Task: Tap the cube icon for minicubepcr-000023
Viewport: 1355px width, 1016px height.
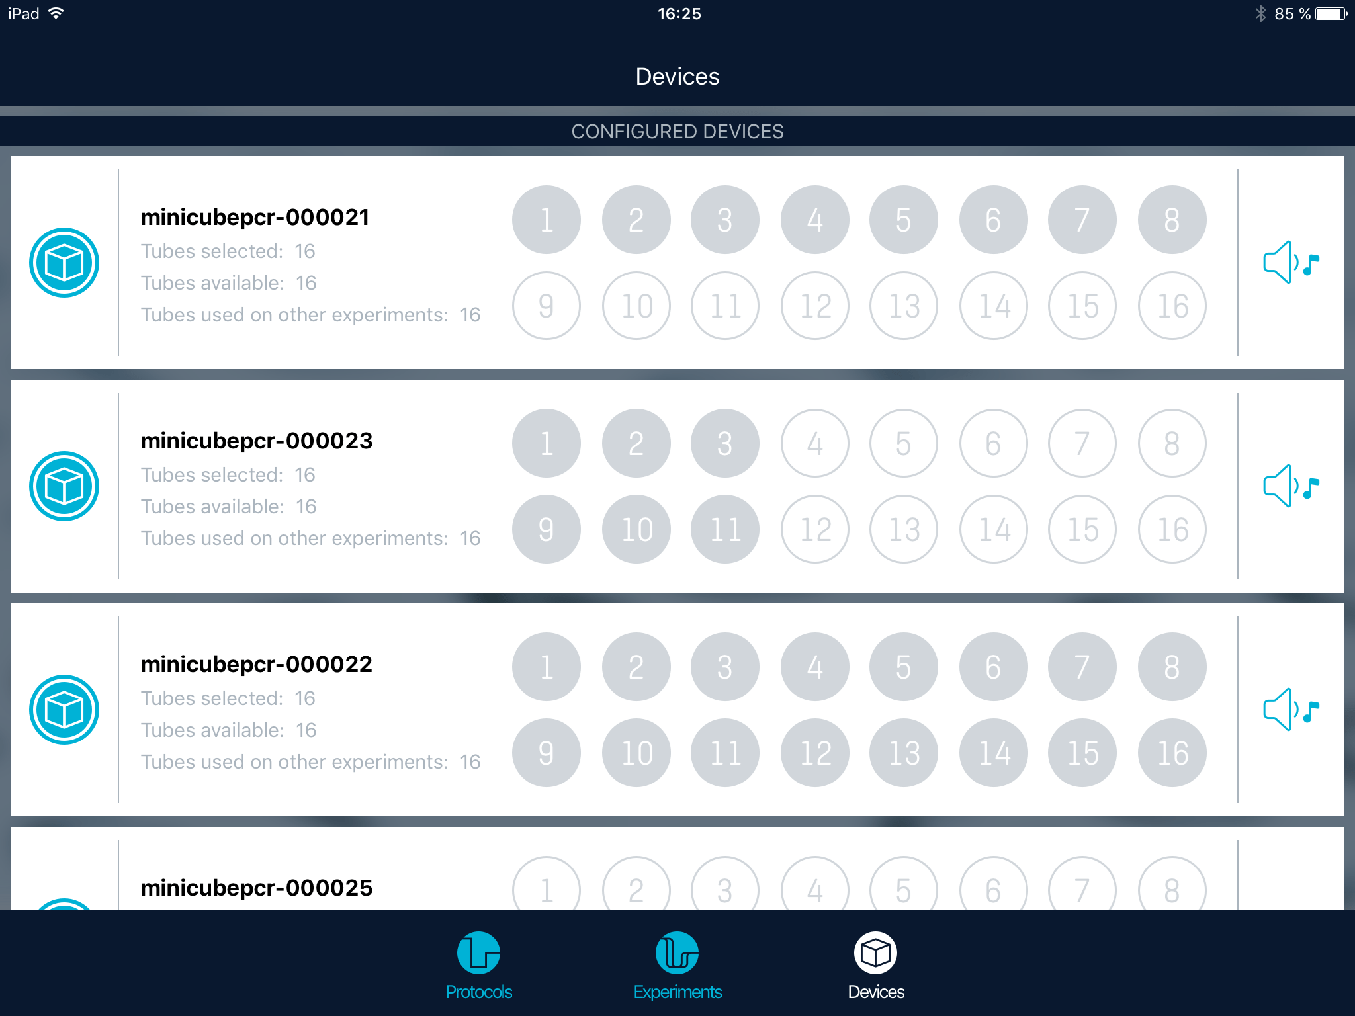Action: (x=64, y=486)
